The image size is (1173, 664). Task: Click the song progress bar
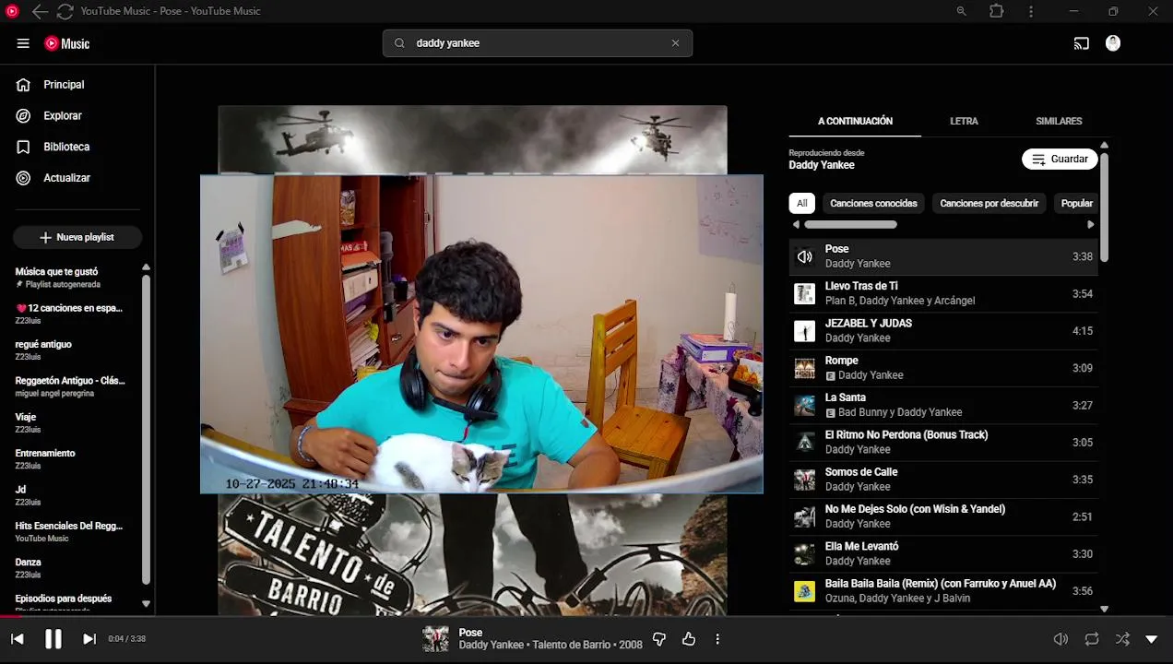pos(586,617)
